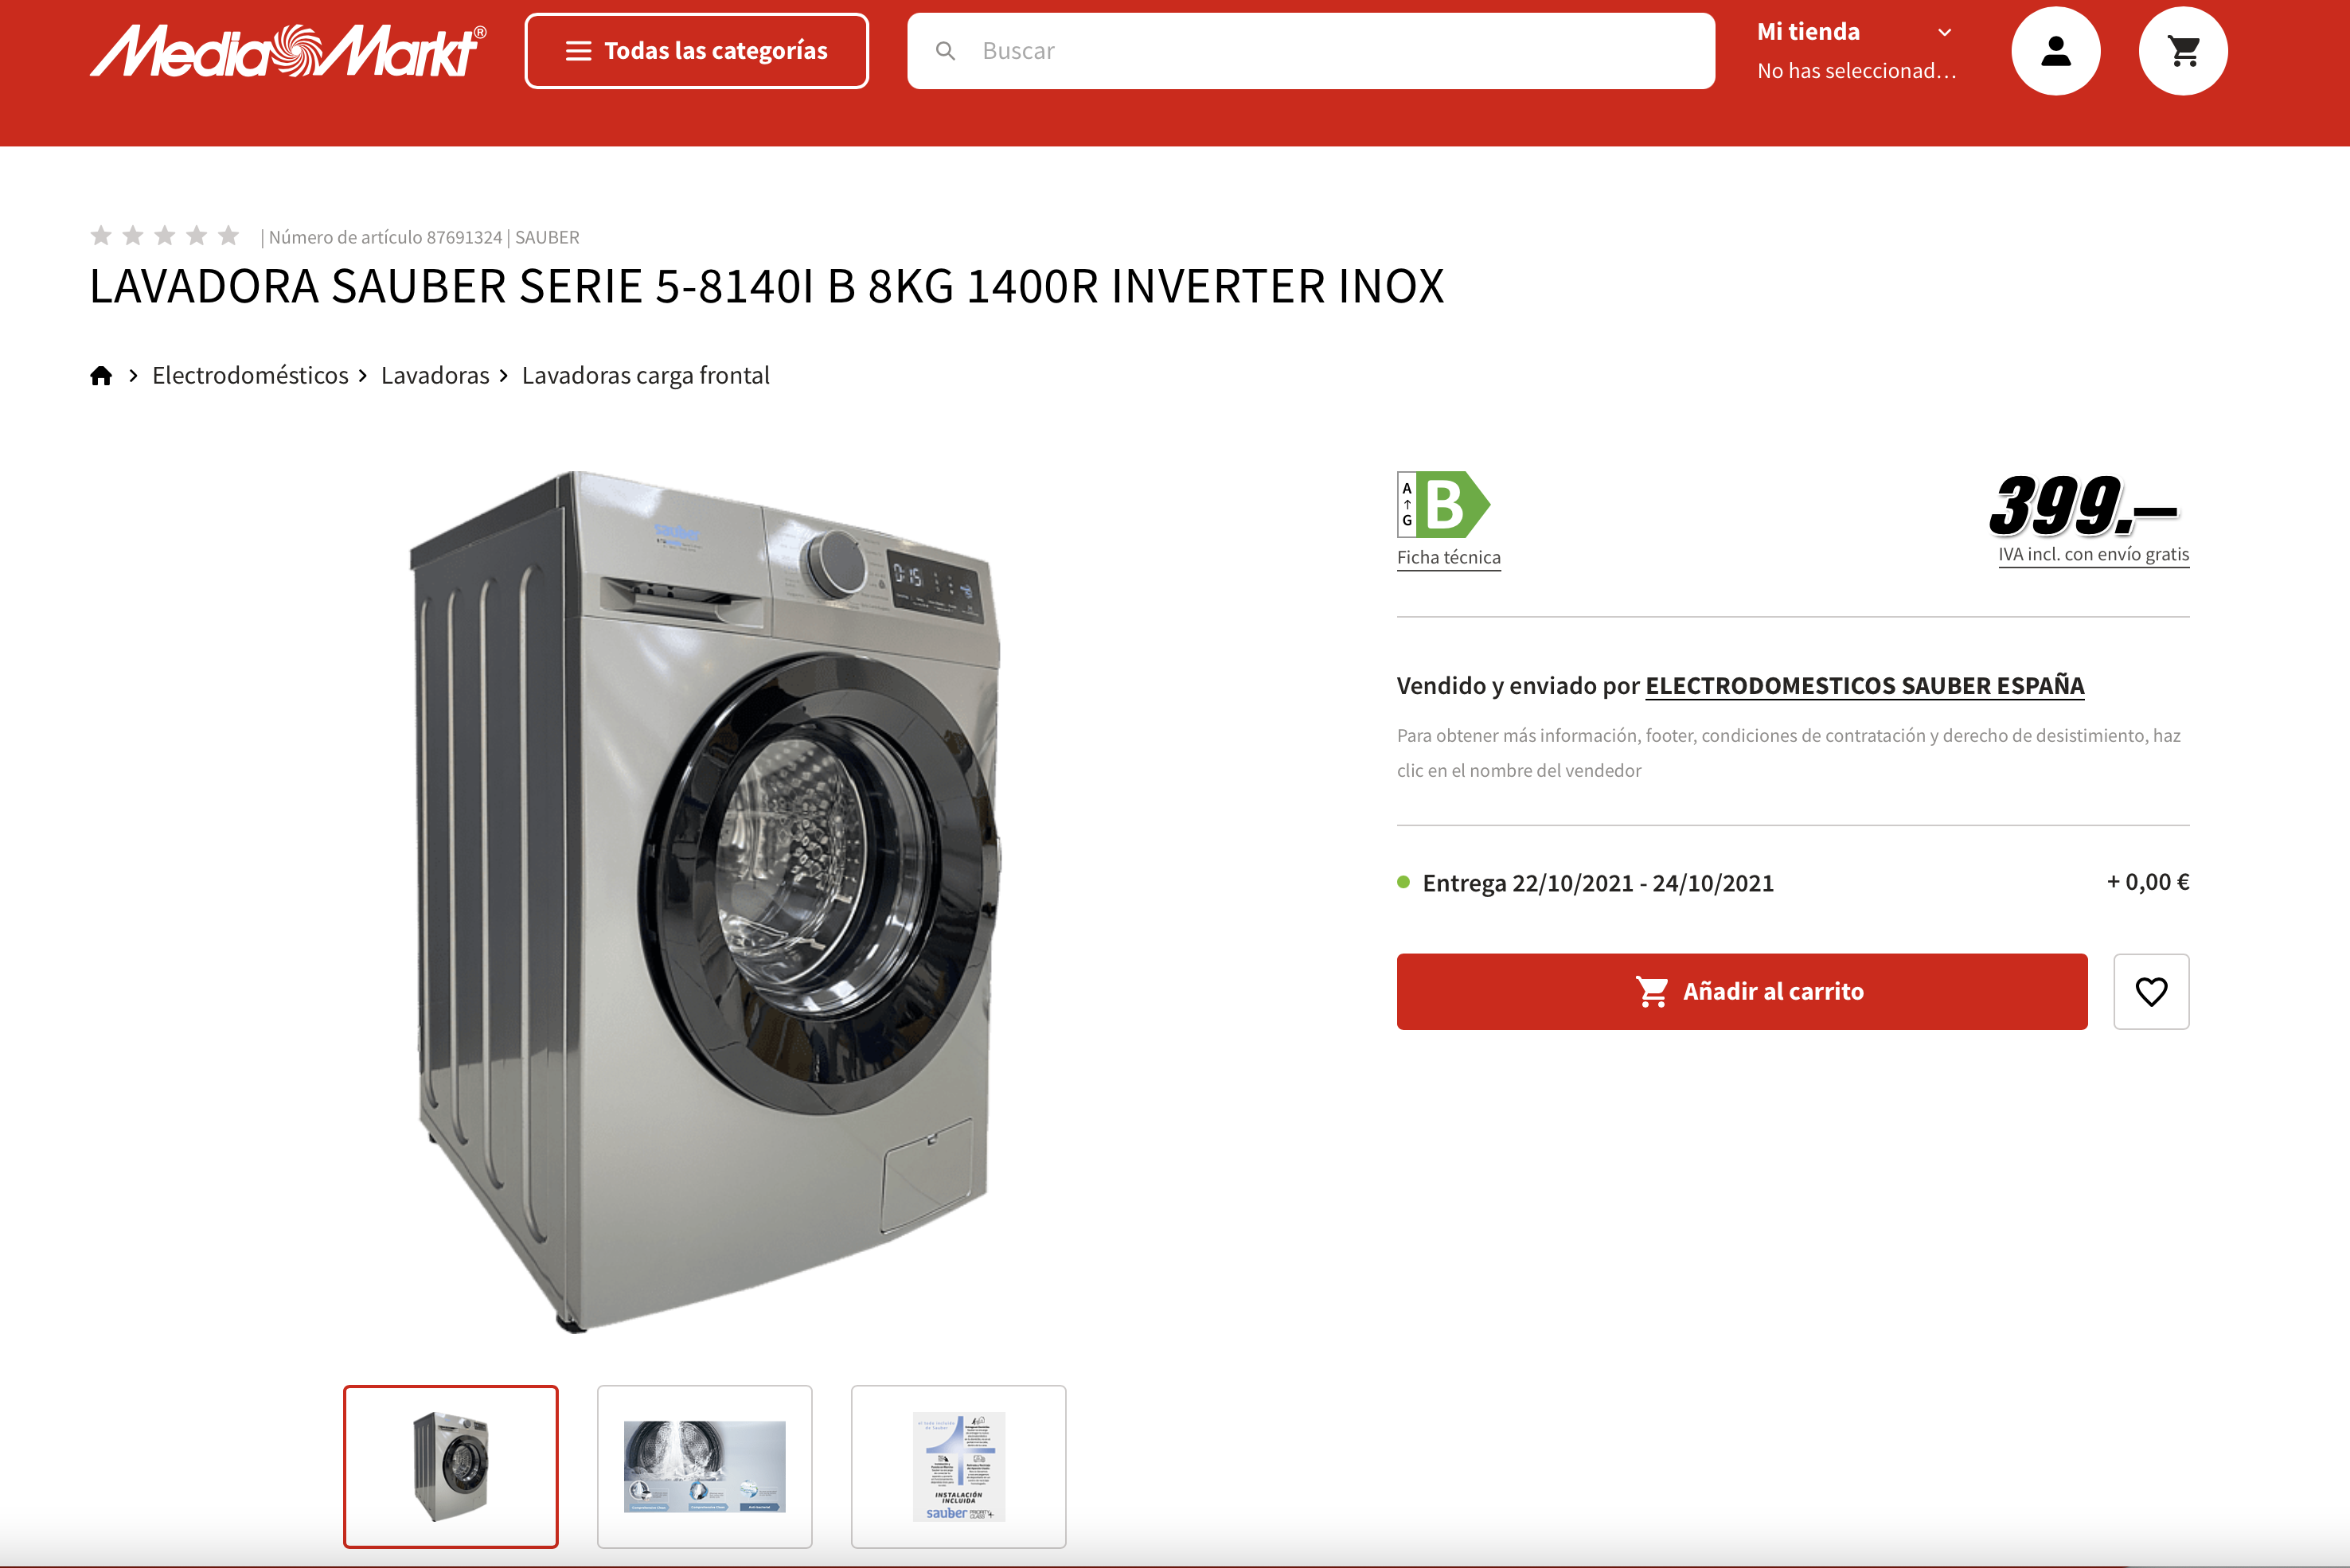Click the first rating star
This screenshot has height=1568, width=2350.
coord(101,236)
